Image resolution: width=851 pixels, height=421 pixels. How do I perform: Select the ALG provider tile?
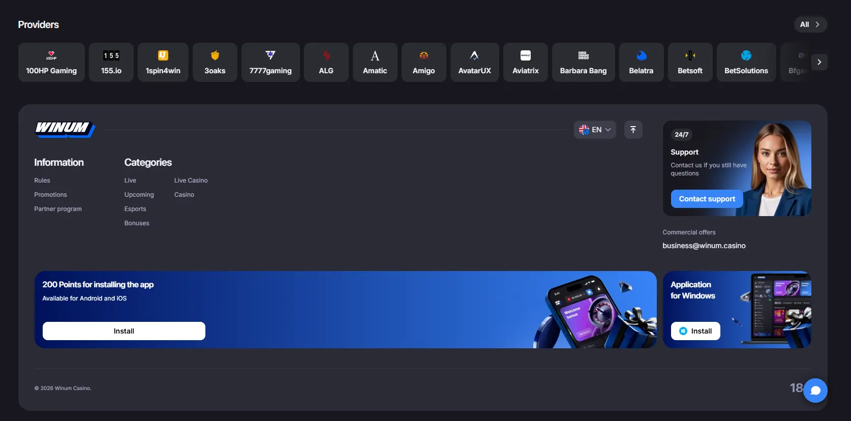[x=326, y=62]
